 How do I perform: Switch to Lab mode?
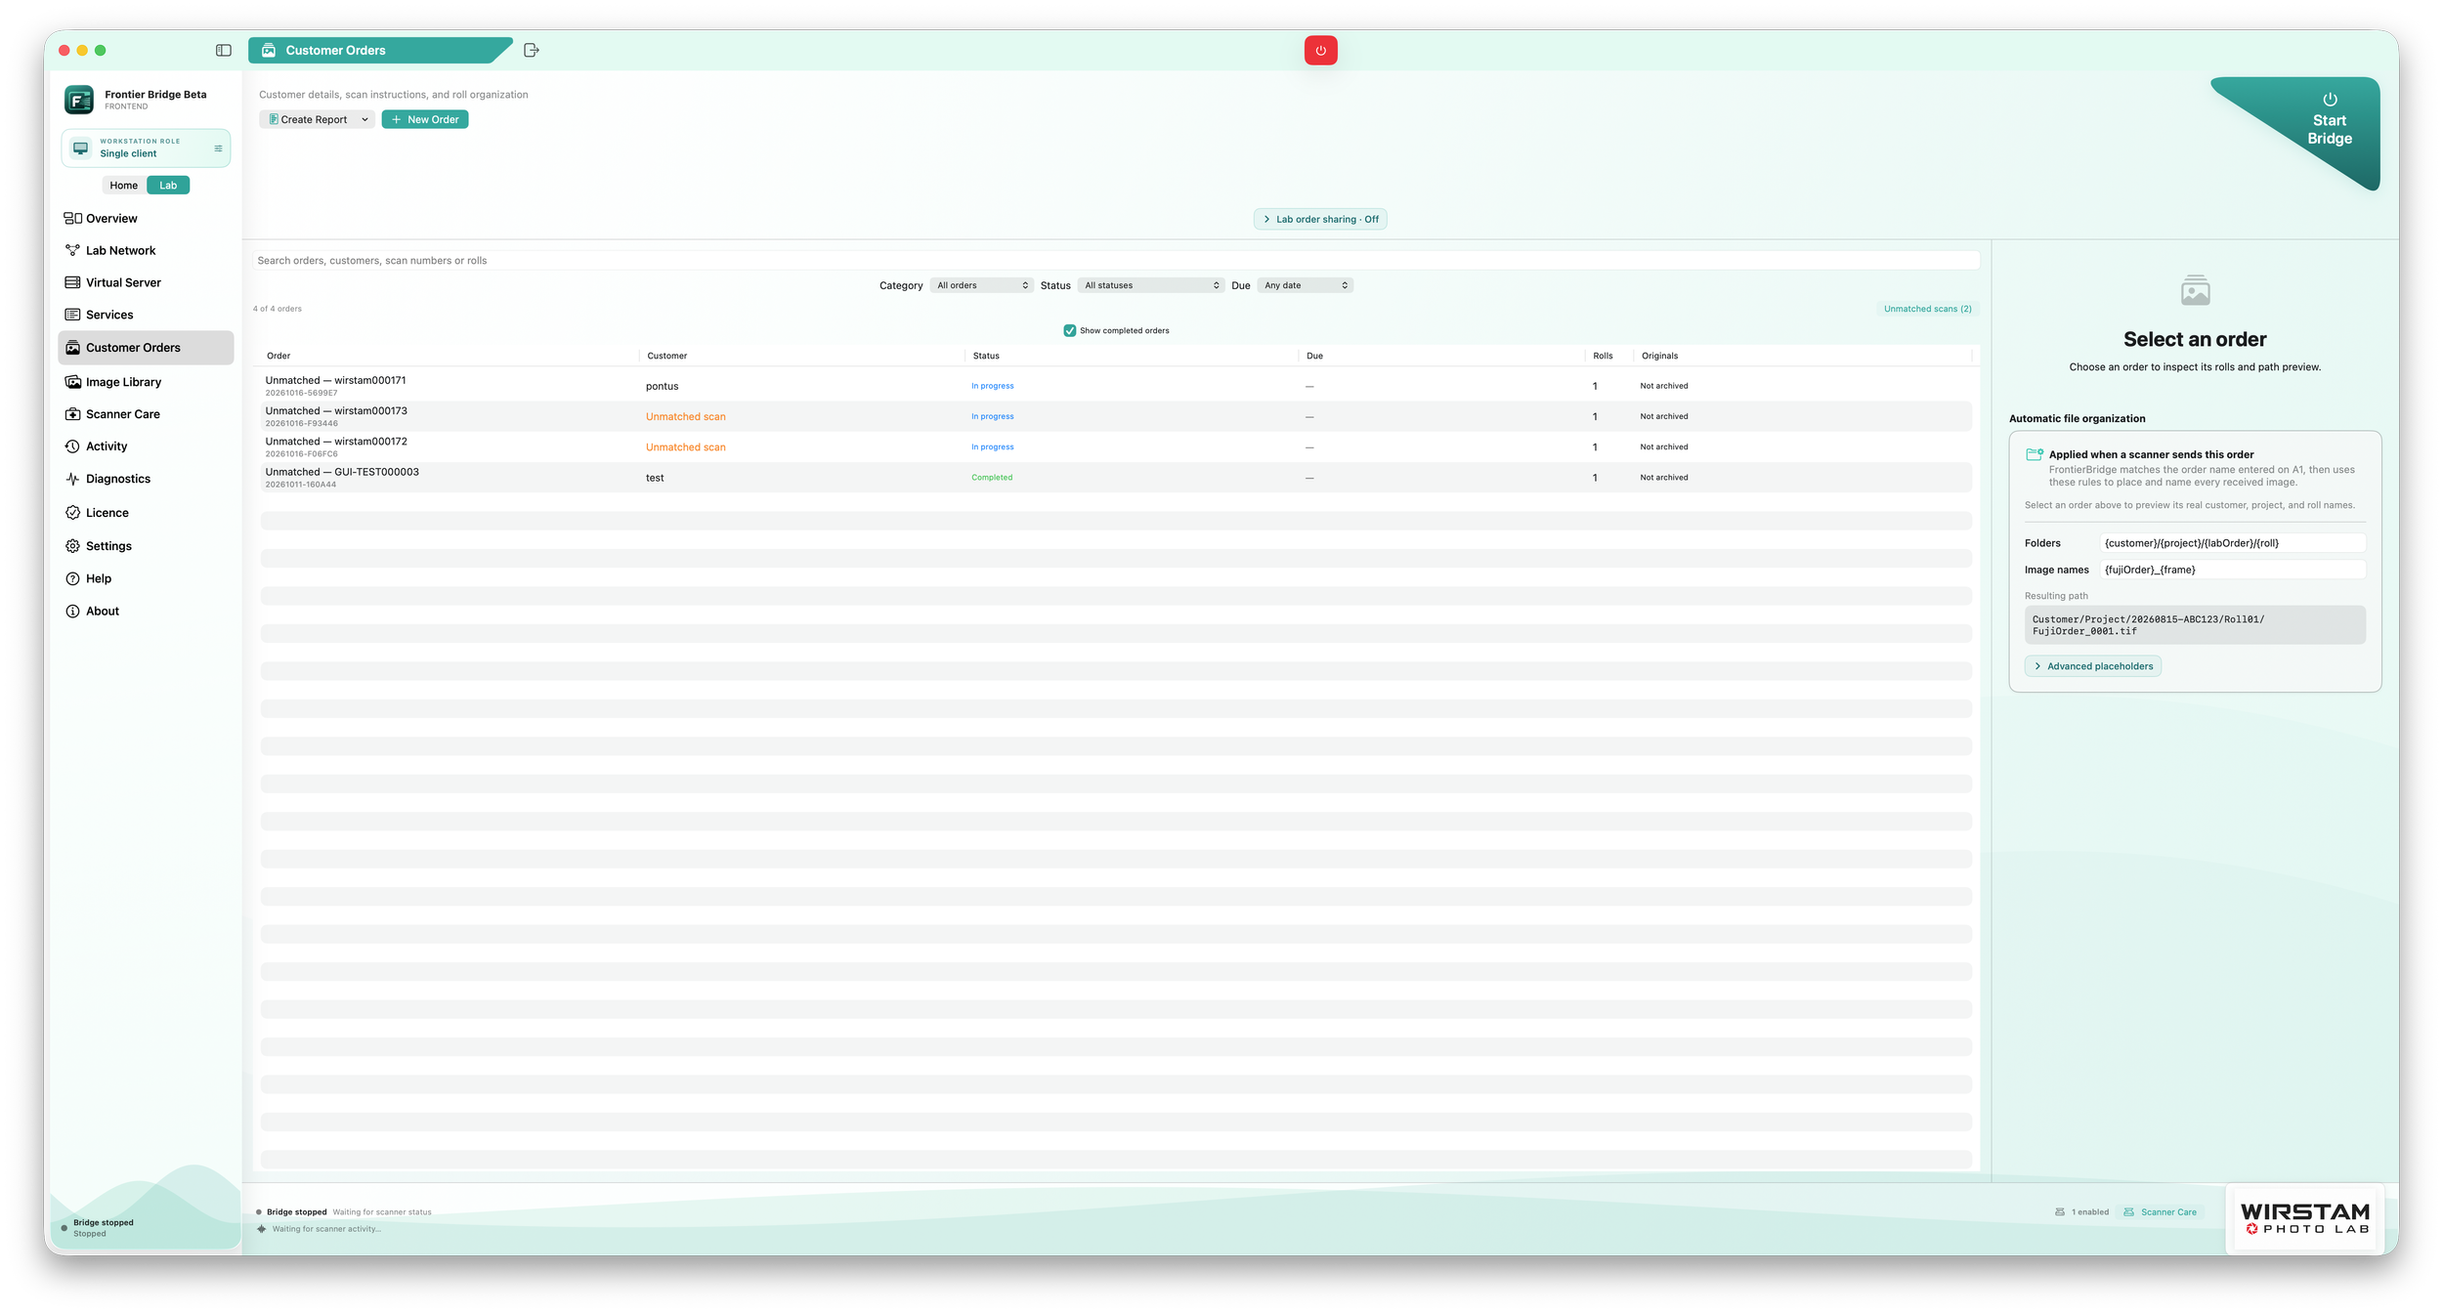168,186
